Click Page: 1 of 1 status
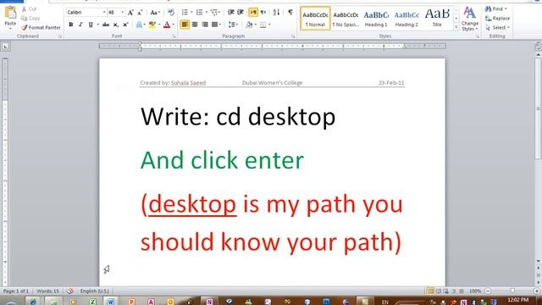542x305 pixels. [x=16, y=291]
